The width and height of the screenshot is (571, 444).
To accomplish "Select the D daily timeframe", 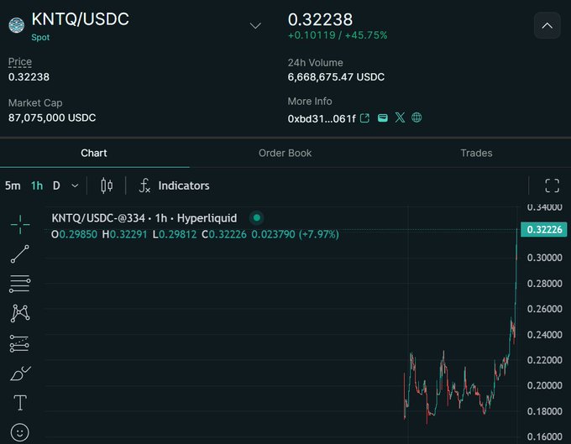I will pos(56,185).
